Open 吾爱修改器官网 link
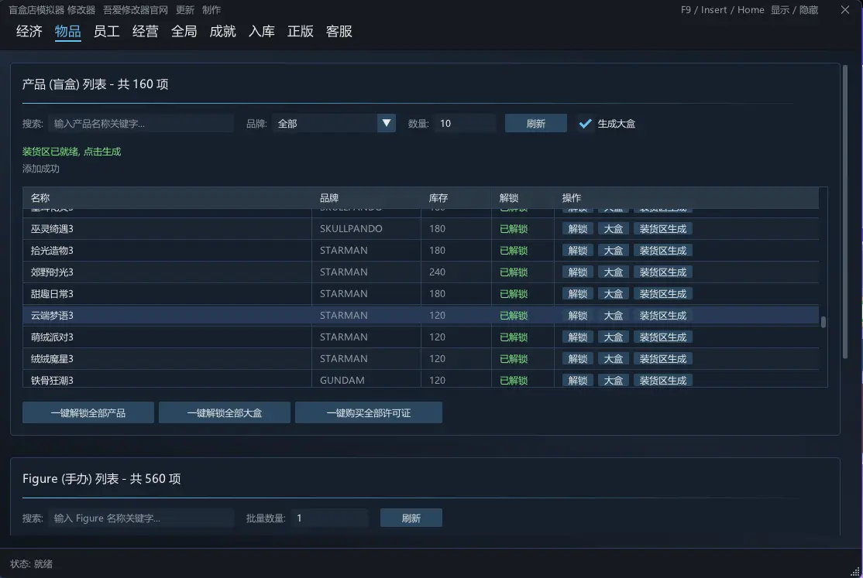 [136, 10]
